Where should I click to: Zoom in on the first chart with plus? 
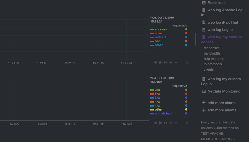tap(171, 62)
